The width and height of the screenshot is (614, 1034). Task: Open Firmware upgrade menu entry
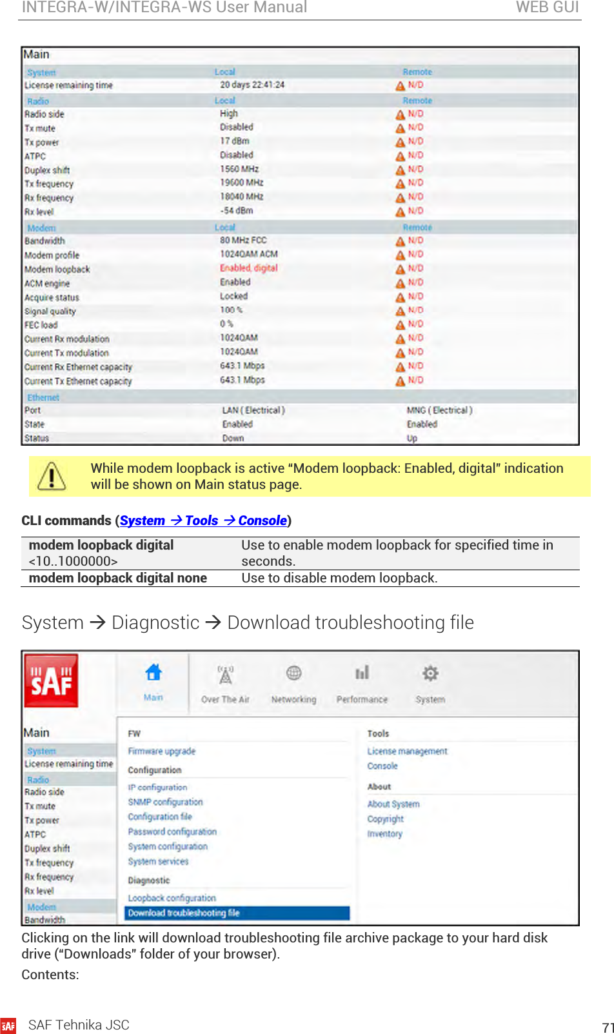click(161, 751)
